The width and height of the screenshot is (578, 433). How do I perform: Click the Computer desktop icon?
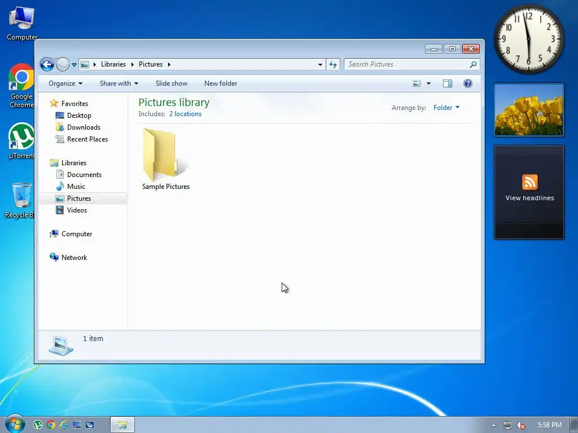(x=21, y=23)
